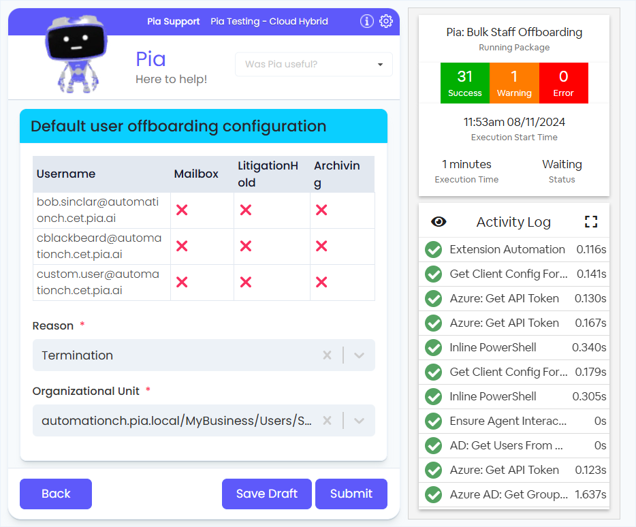
Task: Click the red 0 Error tile
Action: [x=563, y=83]
